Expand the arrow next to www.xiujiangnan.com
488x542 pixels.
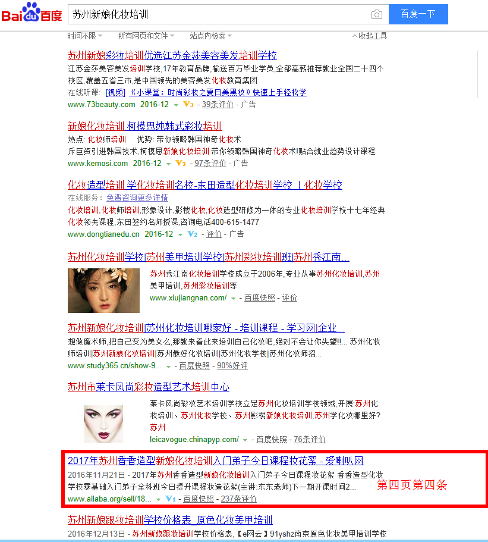click(x=233, y=298)
